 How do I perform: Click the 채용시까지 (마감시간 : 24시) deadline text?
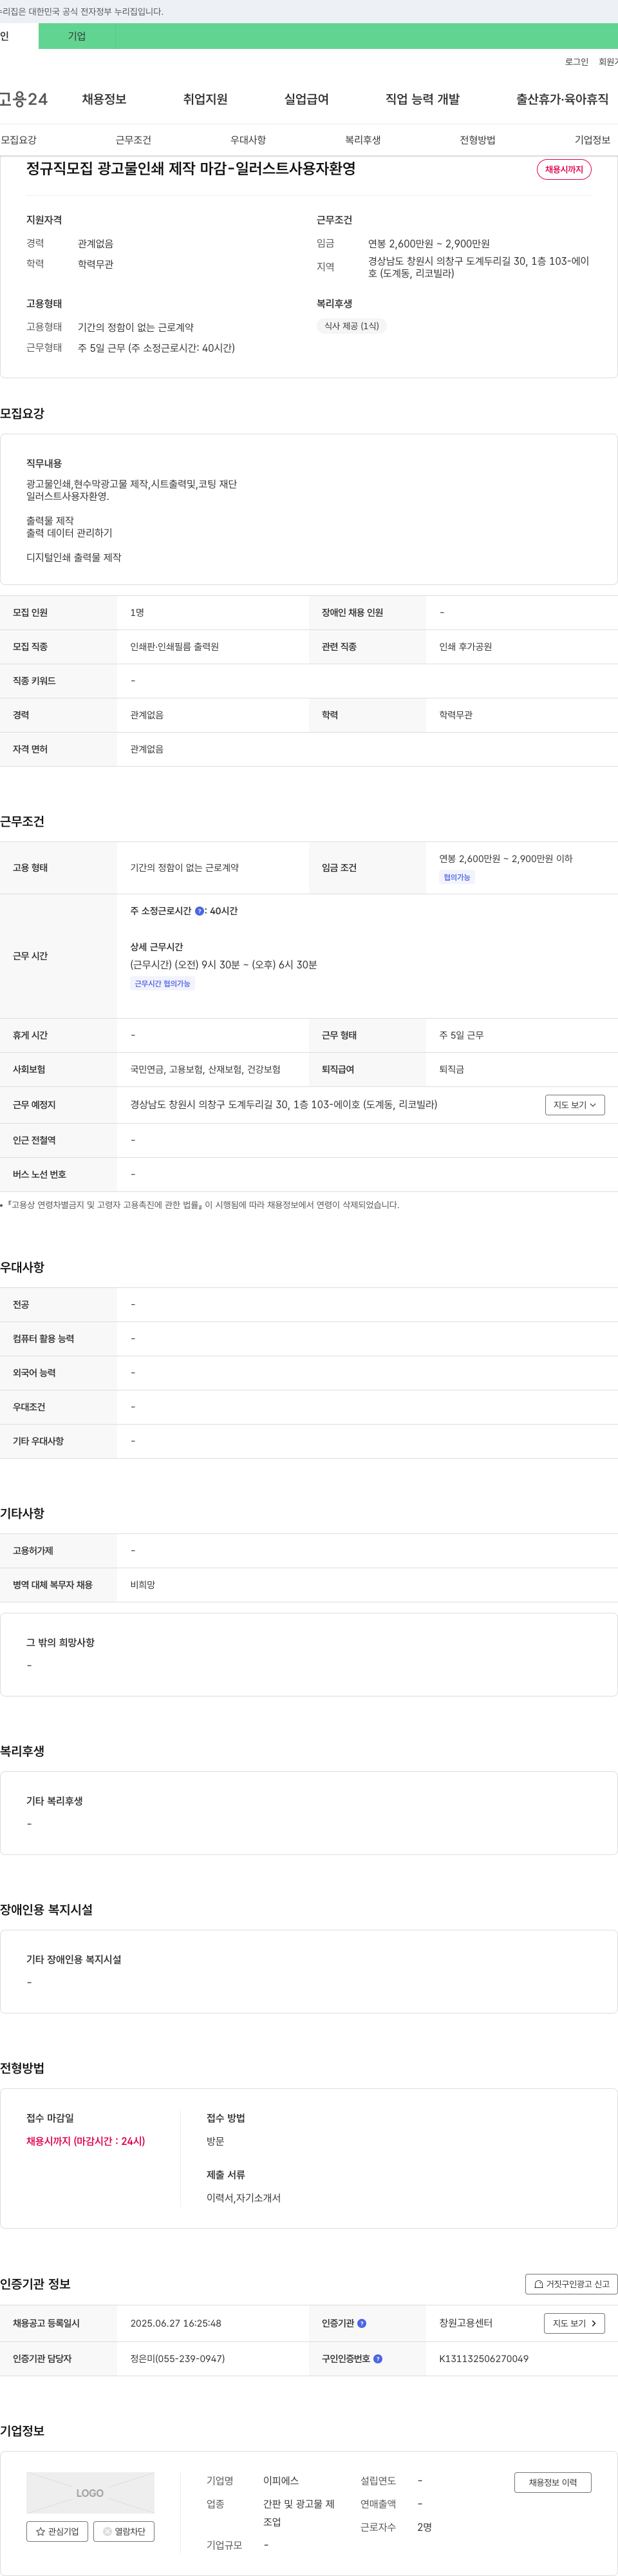pos(86,2141)
